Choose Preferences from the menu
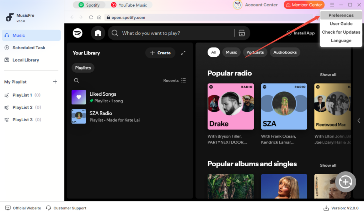The height and width of the screenshot is (213, 364). (341, 15)
